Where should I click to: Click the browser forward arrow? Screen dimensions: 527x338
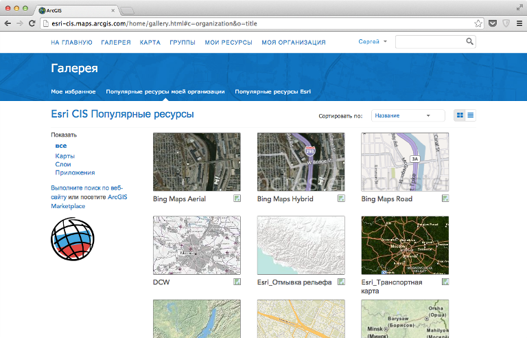pos(20,23)
